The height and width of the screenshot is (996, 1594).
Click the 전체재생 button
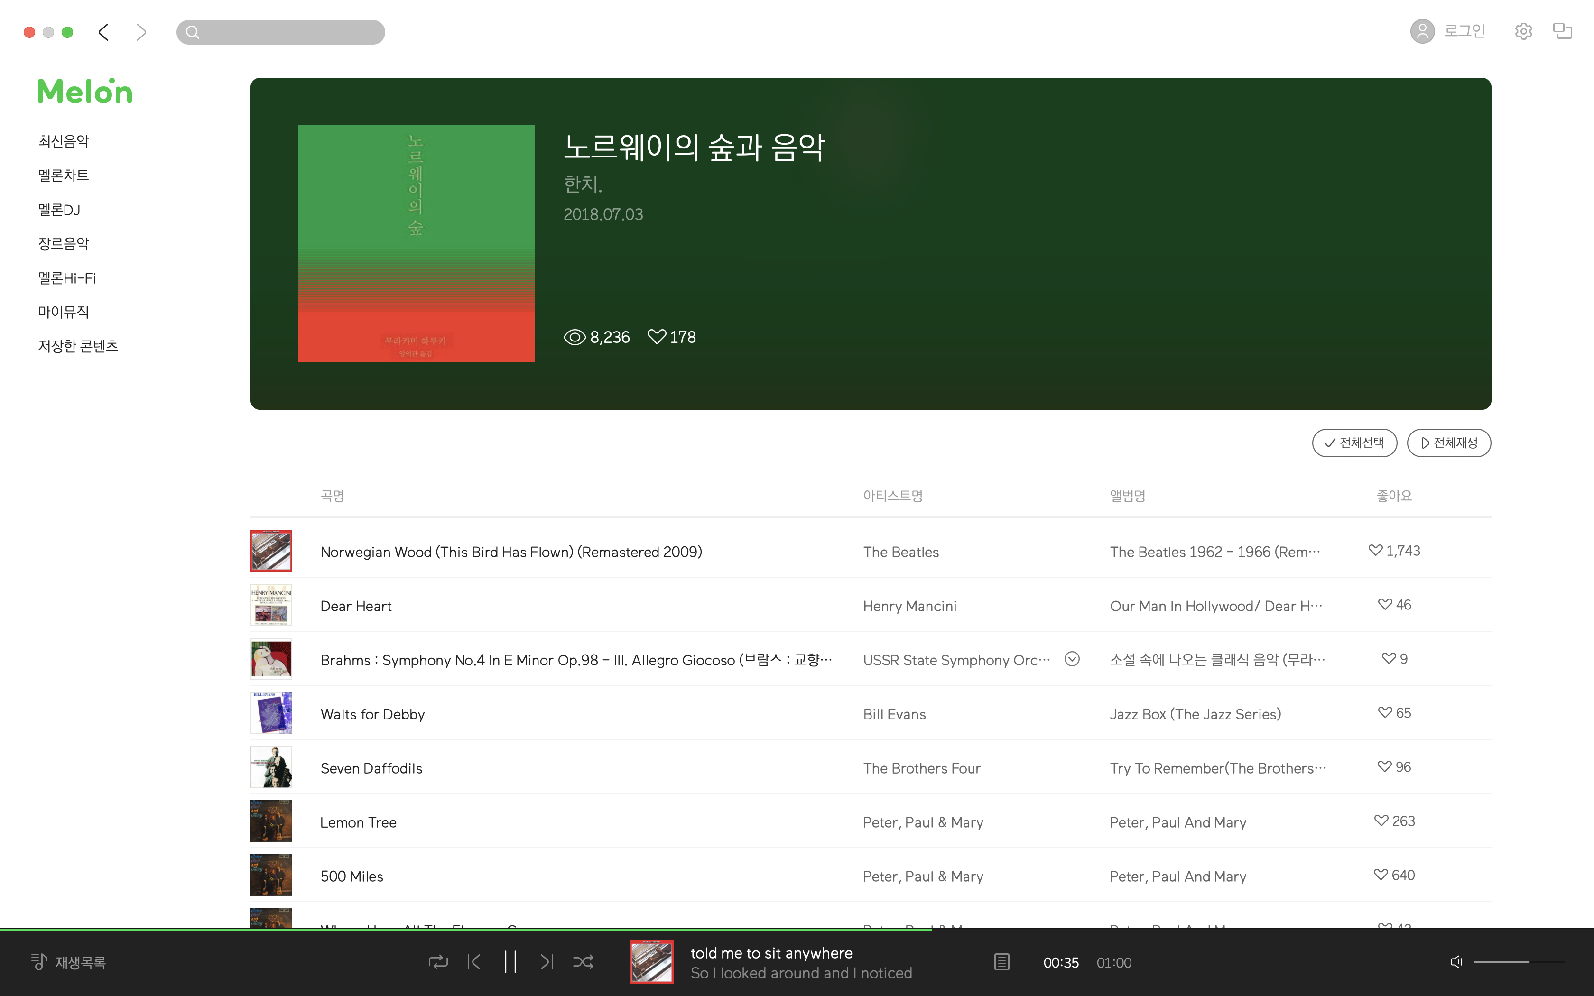coord(1448,443)
